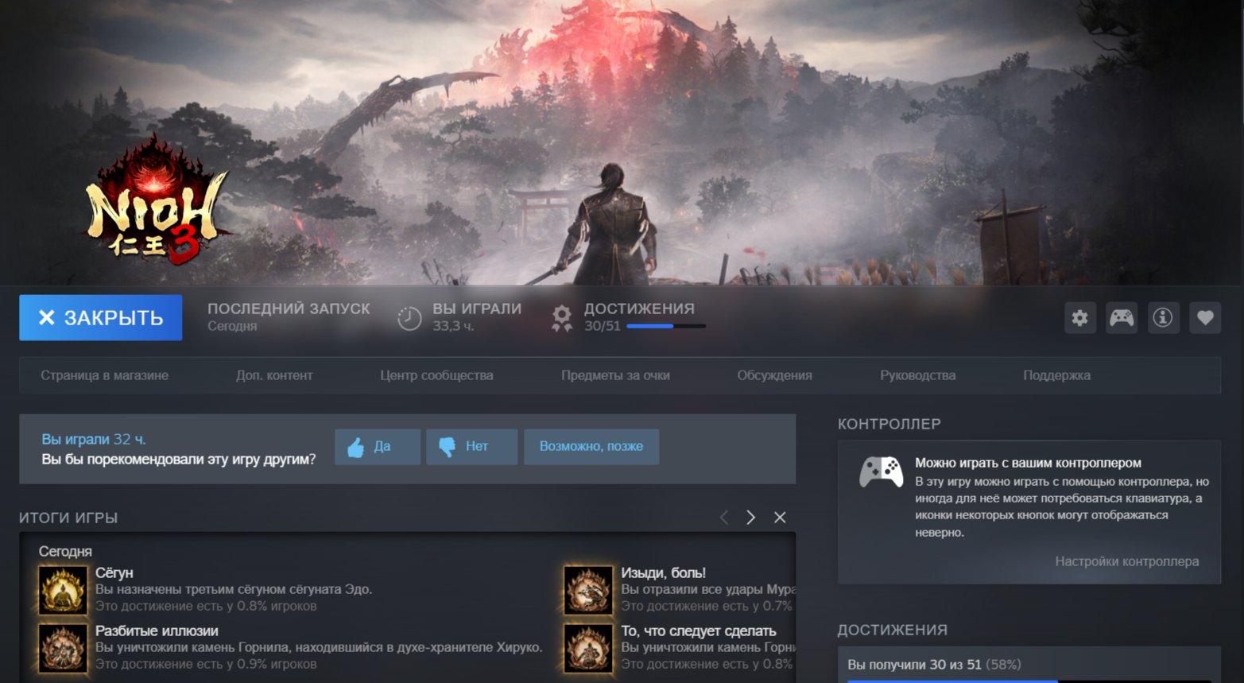
Task: Open Страница в магазине tab
Action: tap(104, 375)
